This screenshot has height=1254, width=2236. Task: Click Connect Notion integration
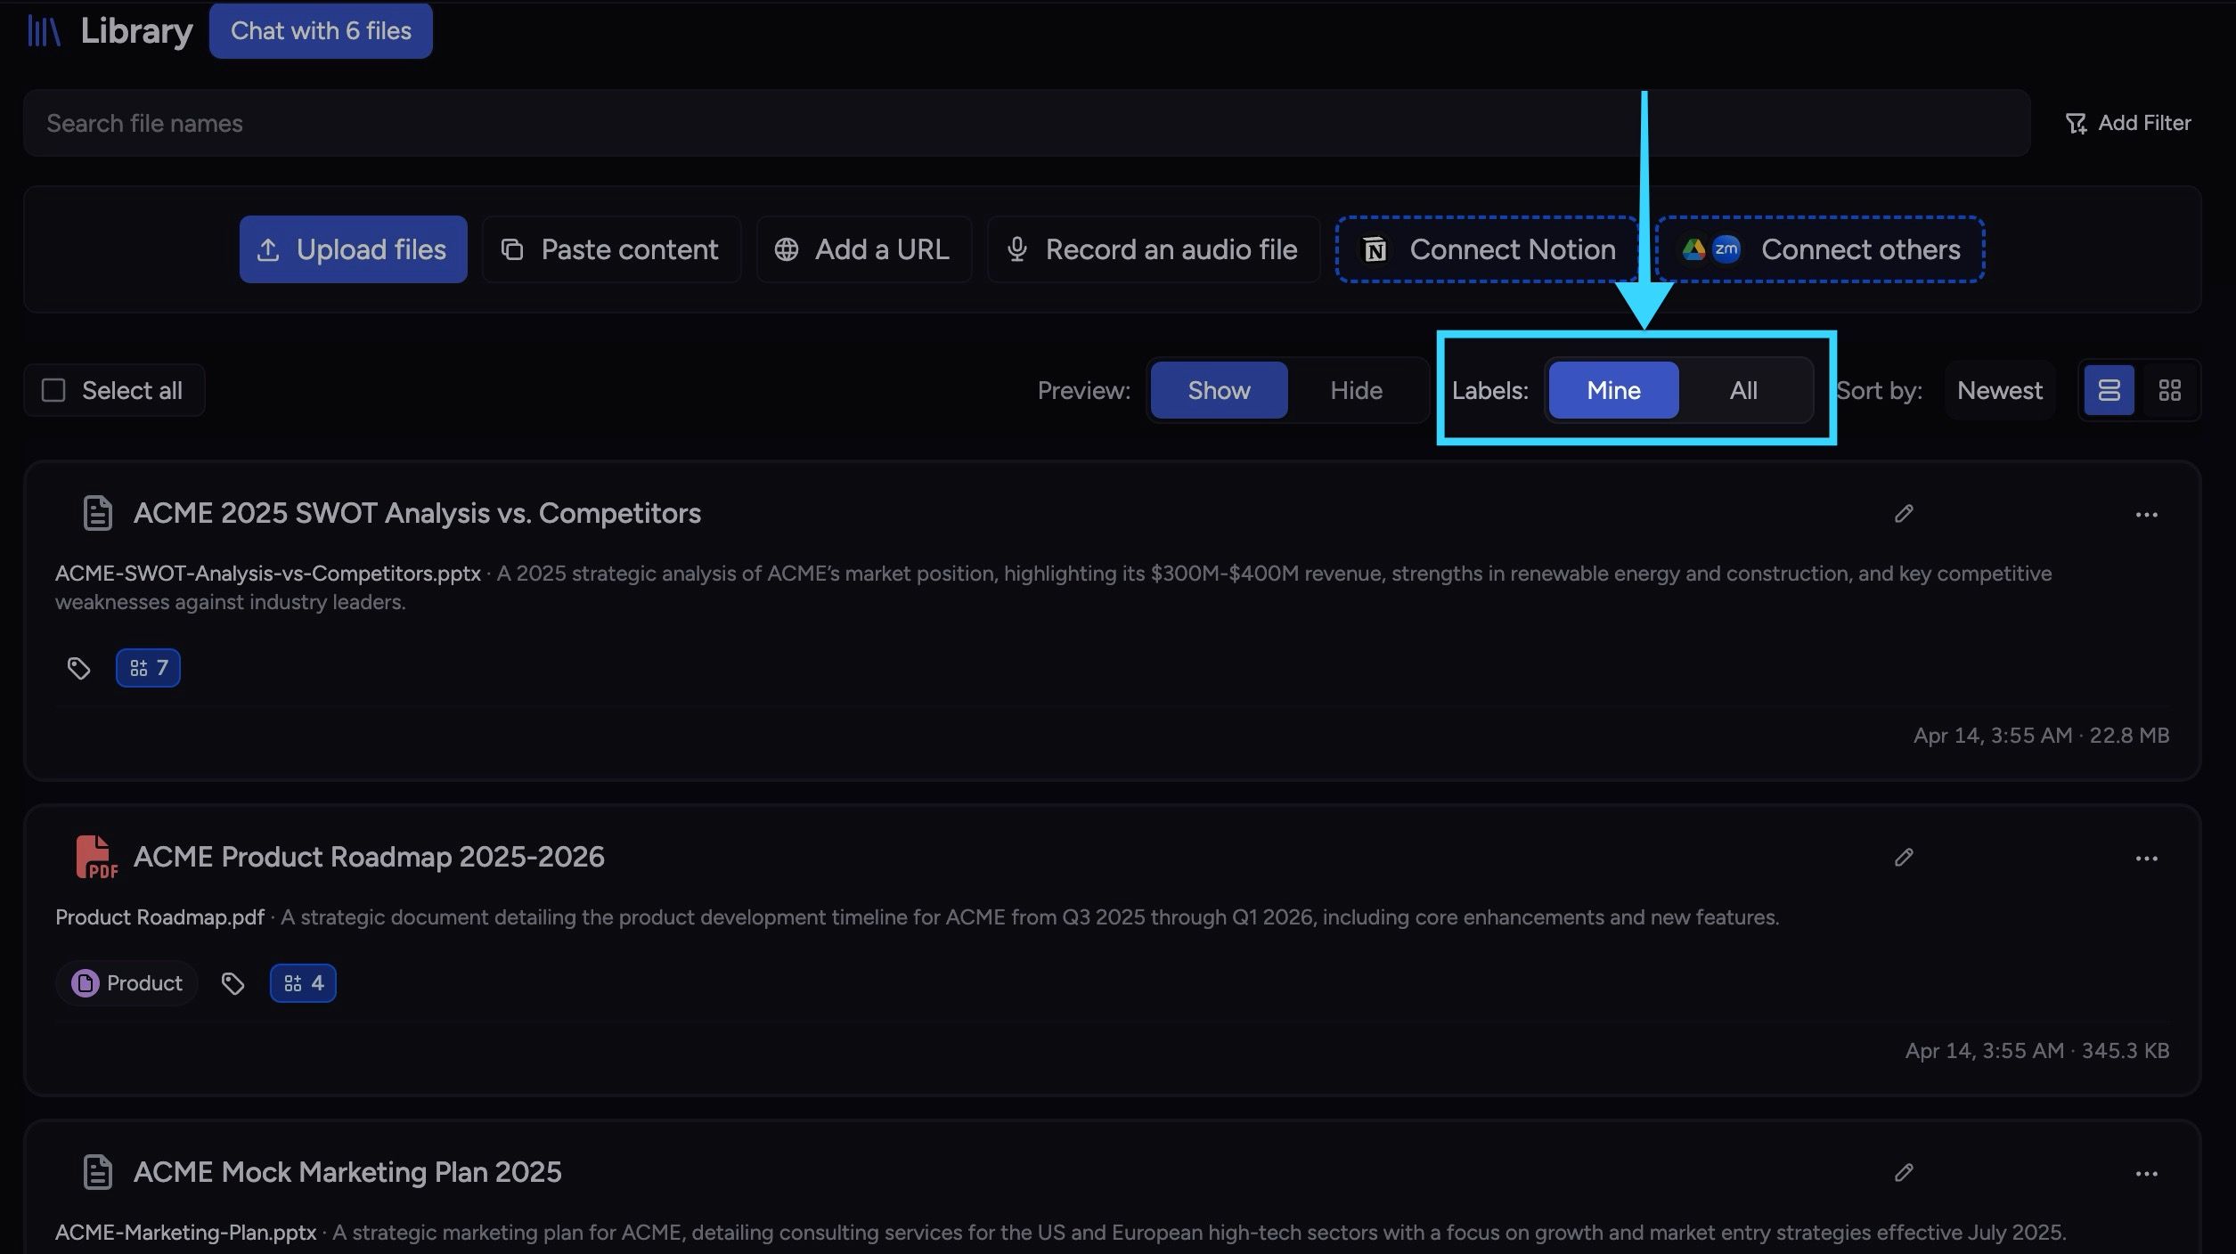(x=1487, y=249)
